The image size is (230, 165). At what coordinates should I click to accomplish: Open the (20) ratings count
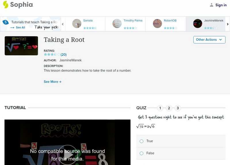pos(64,55)
